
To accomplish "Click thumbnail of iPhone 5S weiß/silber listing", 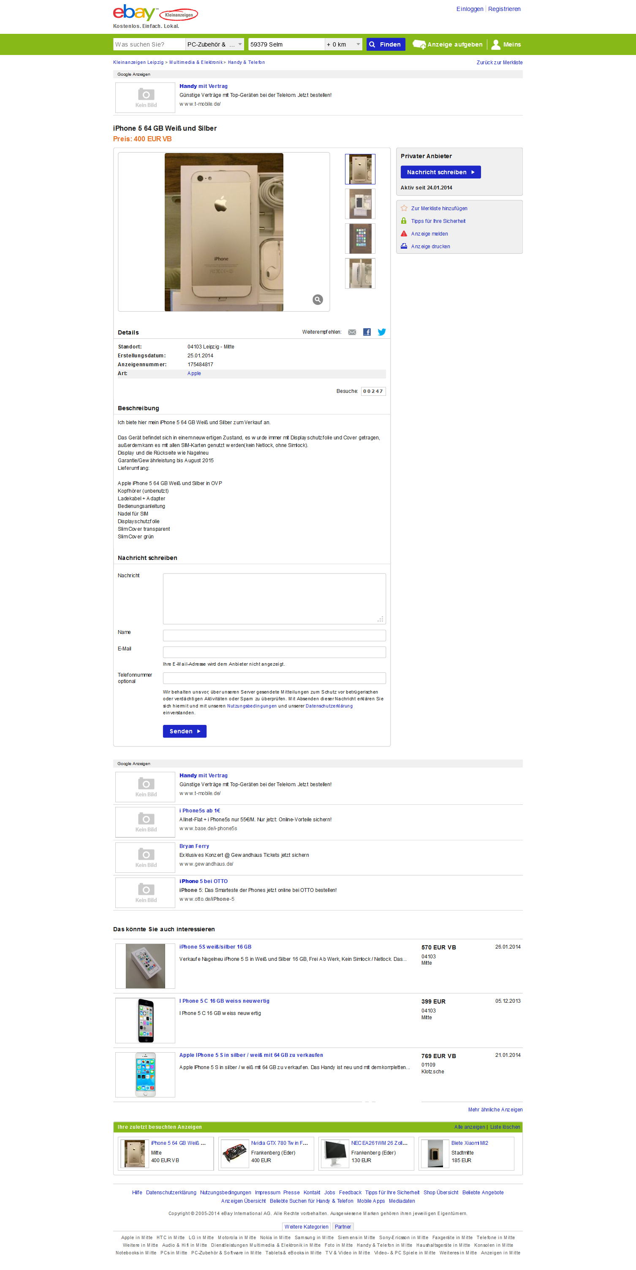I will (145, 966).
